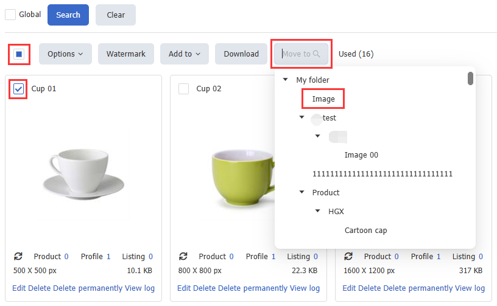Click the Watermark button
Screen dimensions: 497x306
(126, 54)
